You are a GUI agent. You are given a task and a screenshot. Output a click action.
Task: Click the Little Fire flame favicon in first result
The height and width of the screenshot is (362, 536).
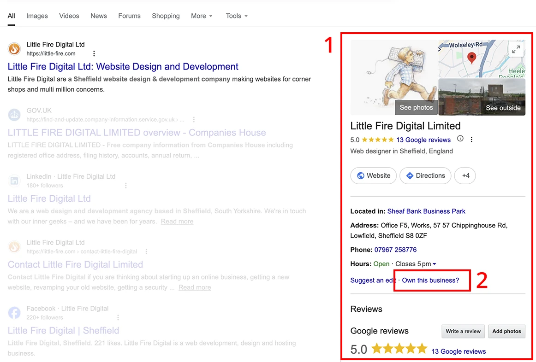tap(14, 49)
